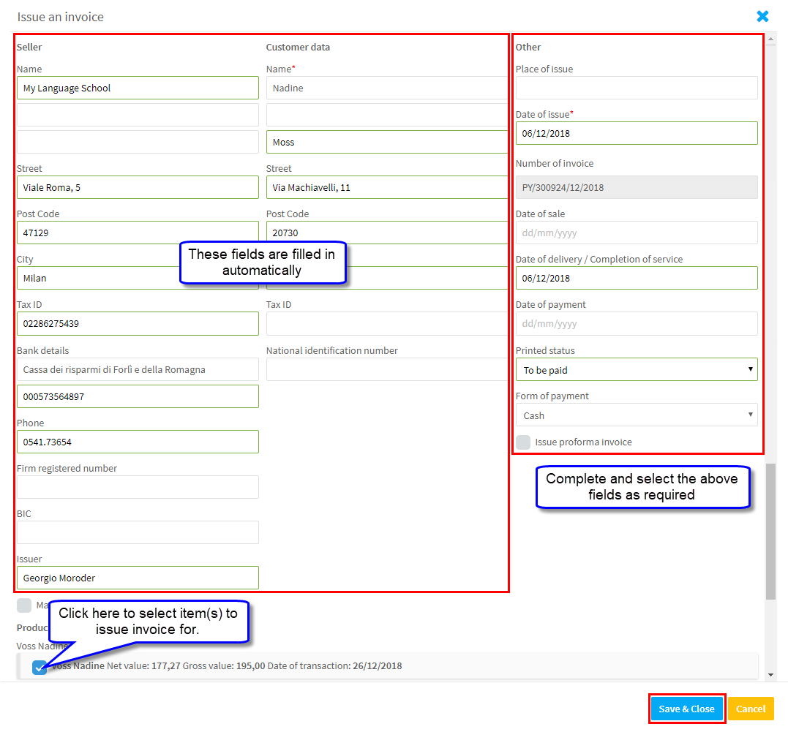Close the Issue an invoice dialog

tap(762, 16)
